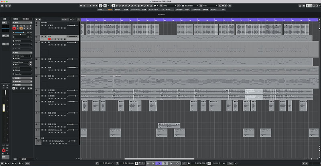
Task: Expand the Tap tempo options arrow
Action: pyautogui.click(x=236, y=163)
